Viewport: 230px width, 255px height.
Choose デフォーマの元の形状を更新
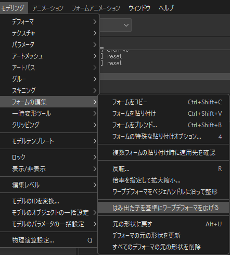pyautogui.click(x=163, y=236)
